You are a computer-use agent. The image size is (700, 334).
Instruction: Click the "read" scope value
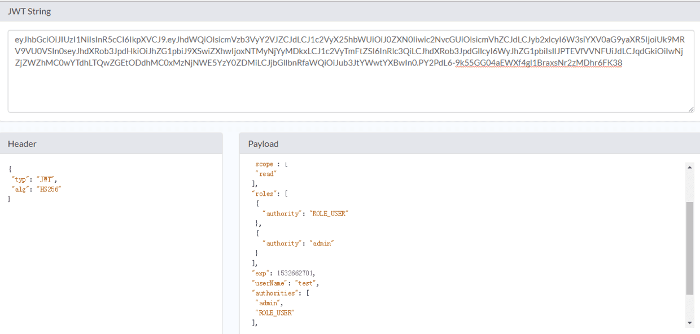[266, 174]
